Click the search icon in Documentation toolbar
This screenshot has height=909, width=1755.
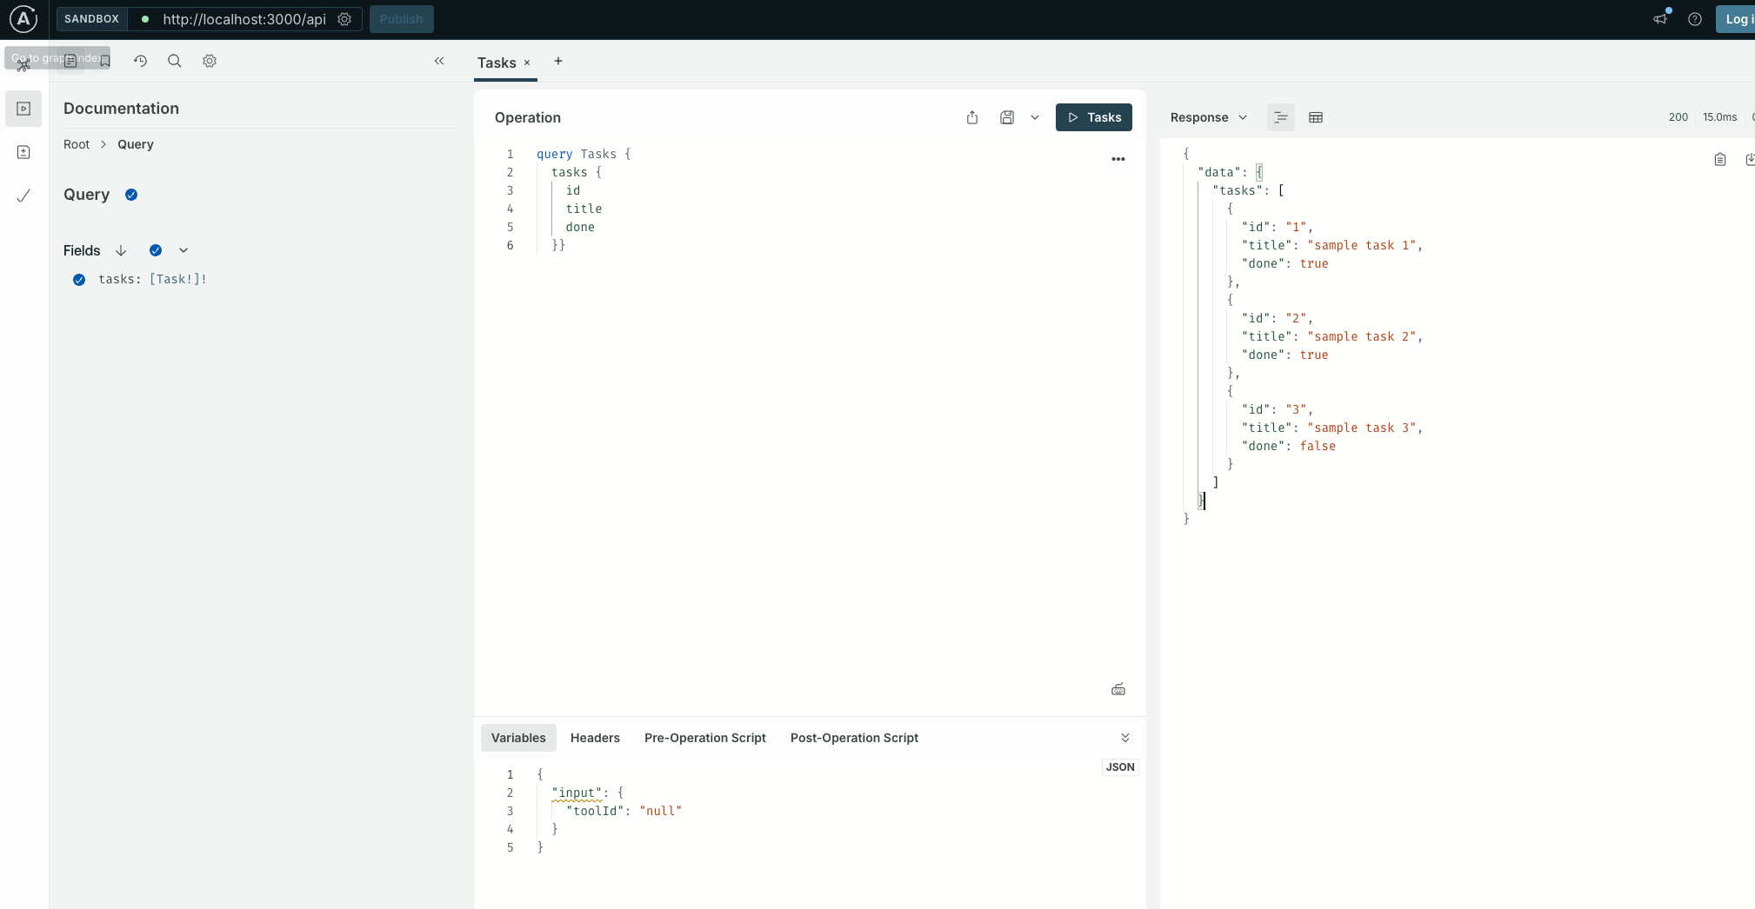175,61
